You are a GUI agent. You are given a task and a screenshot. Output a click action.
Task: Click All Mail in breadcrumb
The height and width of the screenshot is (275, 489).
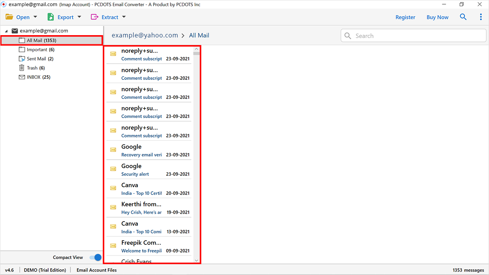[199, 35]
